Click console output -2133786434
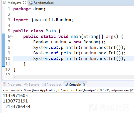 click(17, 106)
